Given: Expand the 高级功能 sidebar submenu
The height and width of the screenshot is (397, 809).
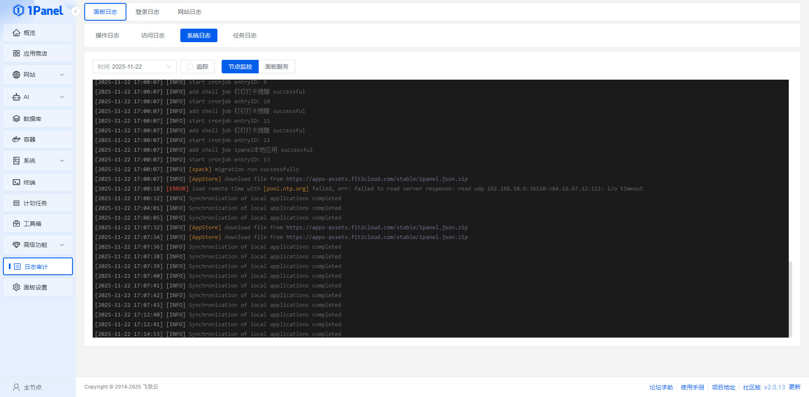Looking at the screenshot, I should point(62,245).
